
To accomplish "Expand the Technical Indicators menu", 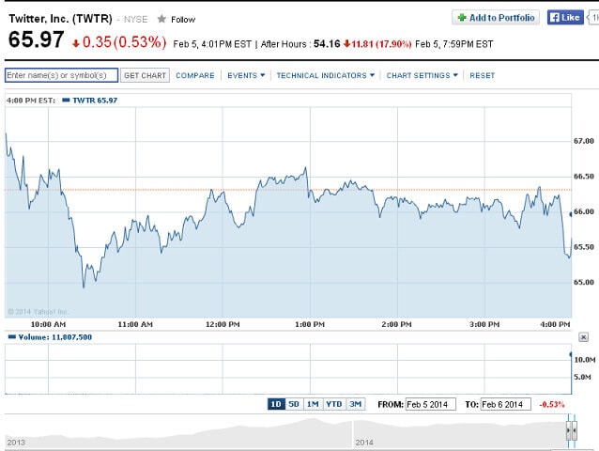I will 325,75.
